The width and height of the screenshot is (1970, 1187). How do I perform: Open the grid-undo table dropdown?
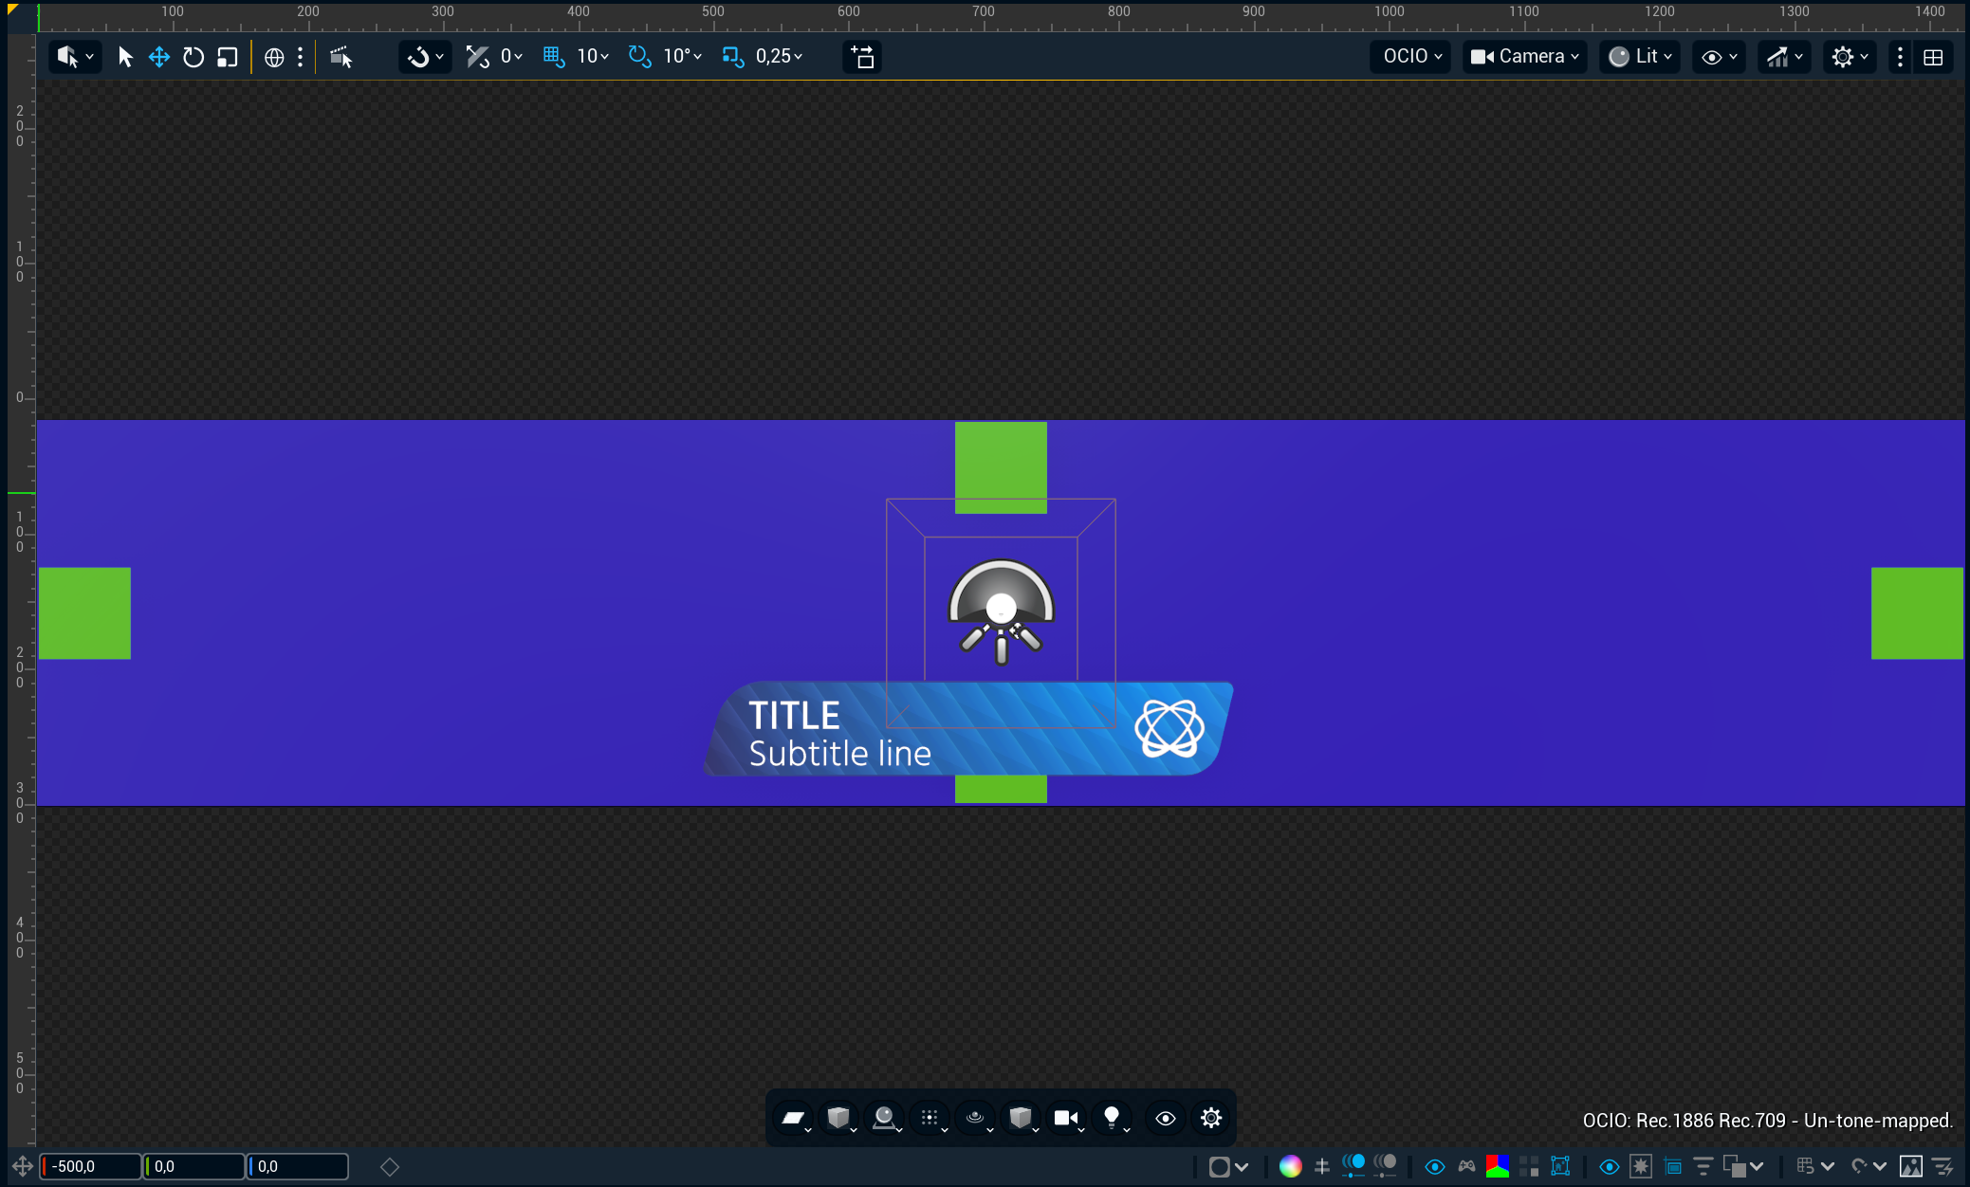tap(1815, 1167)
